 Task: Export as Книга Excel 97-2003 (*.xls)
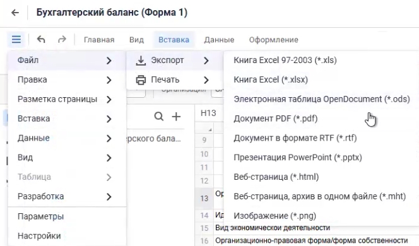(321, 61)
